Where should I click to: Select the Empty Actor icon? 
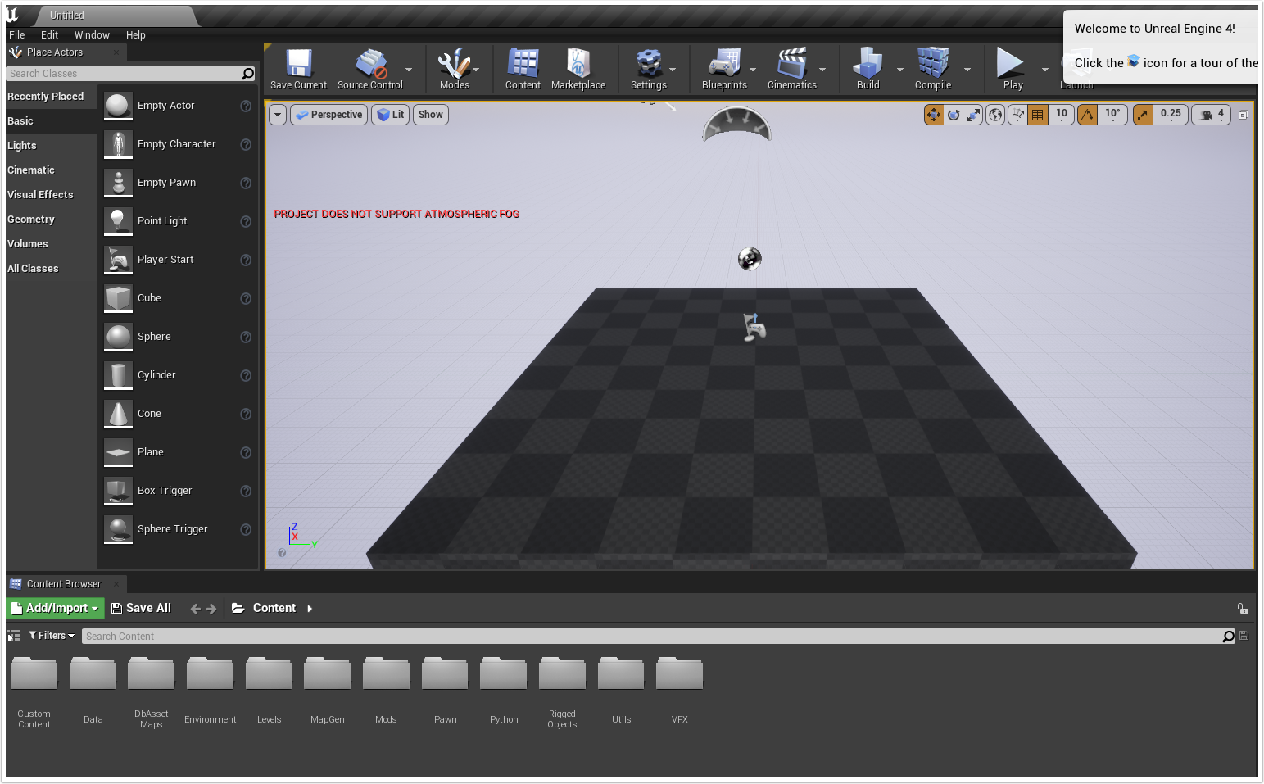point(118,106)
